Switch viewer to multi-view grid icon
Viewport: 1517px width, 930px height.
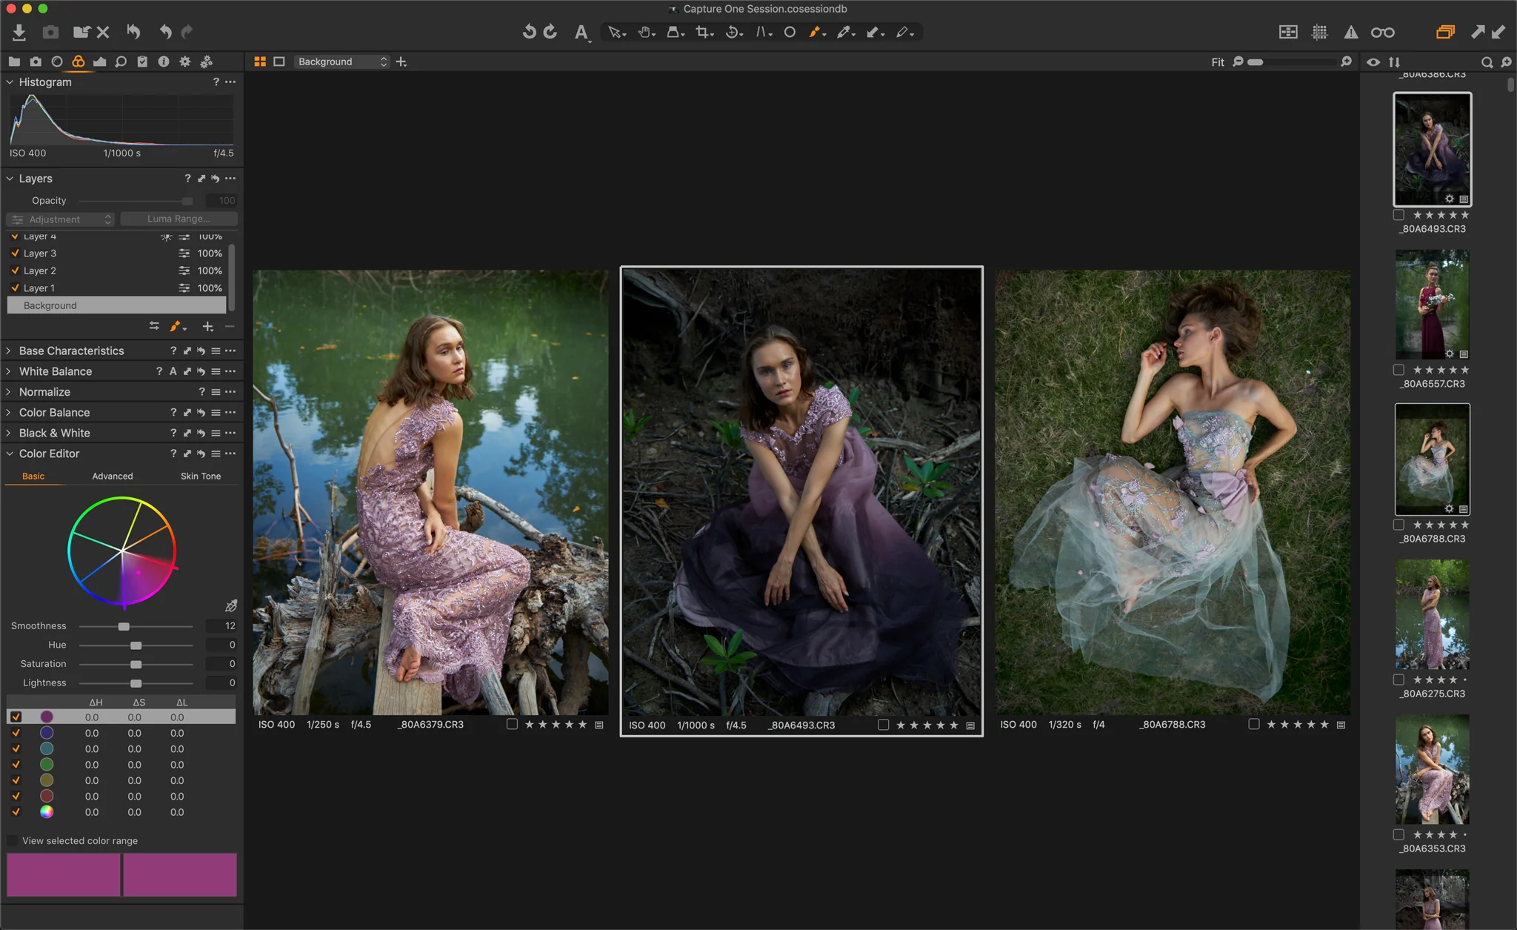260,62
